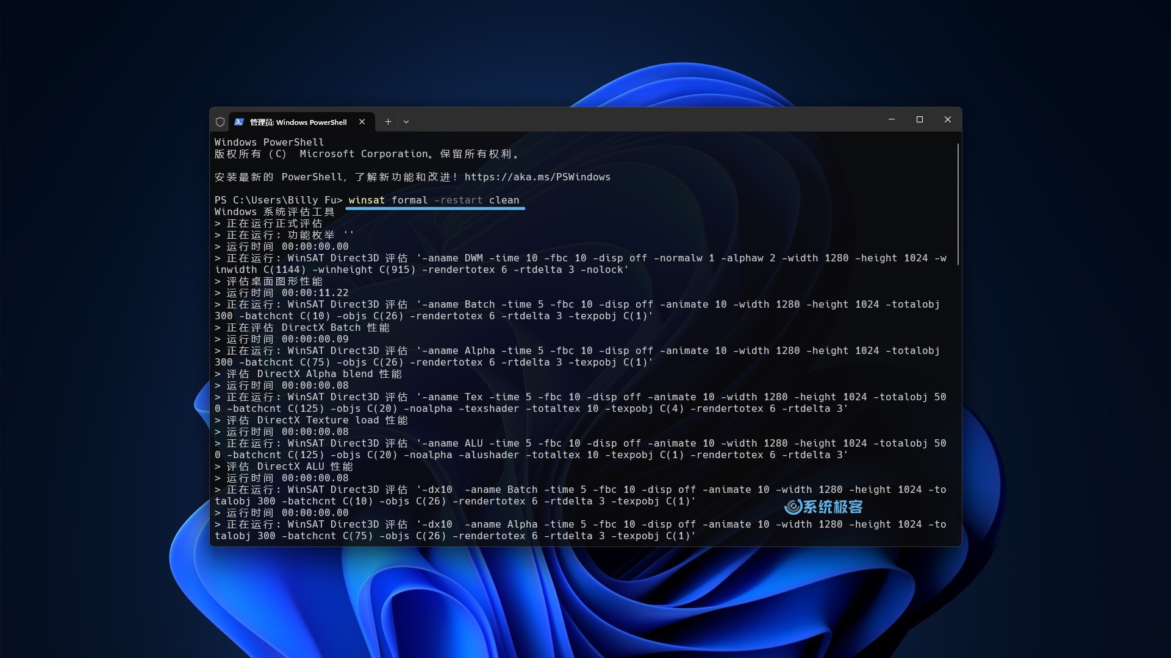Click the '评估桌面图形性能' output line
Viewport: 1171px width, 658px height.
click(268, 281)
